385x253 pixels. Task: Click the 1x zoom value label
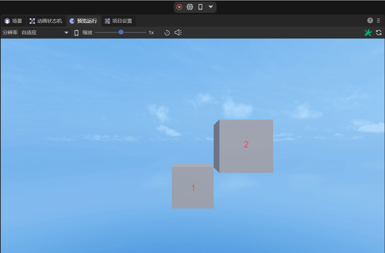pyautogui.click(x=151, y=33)
